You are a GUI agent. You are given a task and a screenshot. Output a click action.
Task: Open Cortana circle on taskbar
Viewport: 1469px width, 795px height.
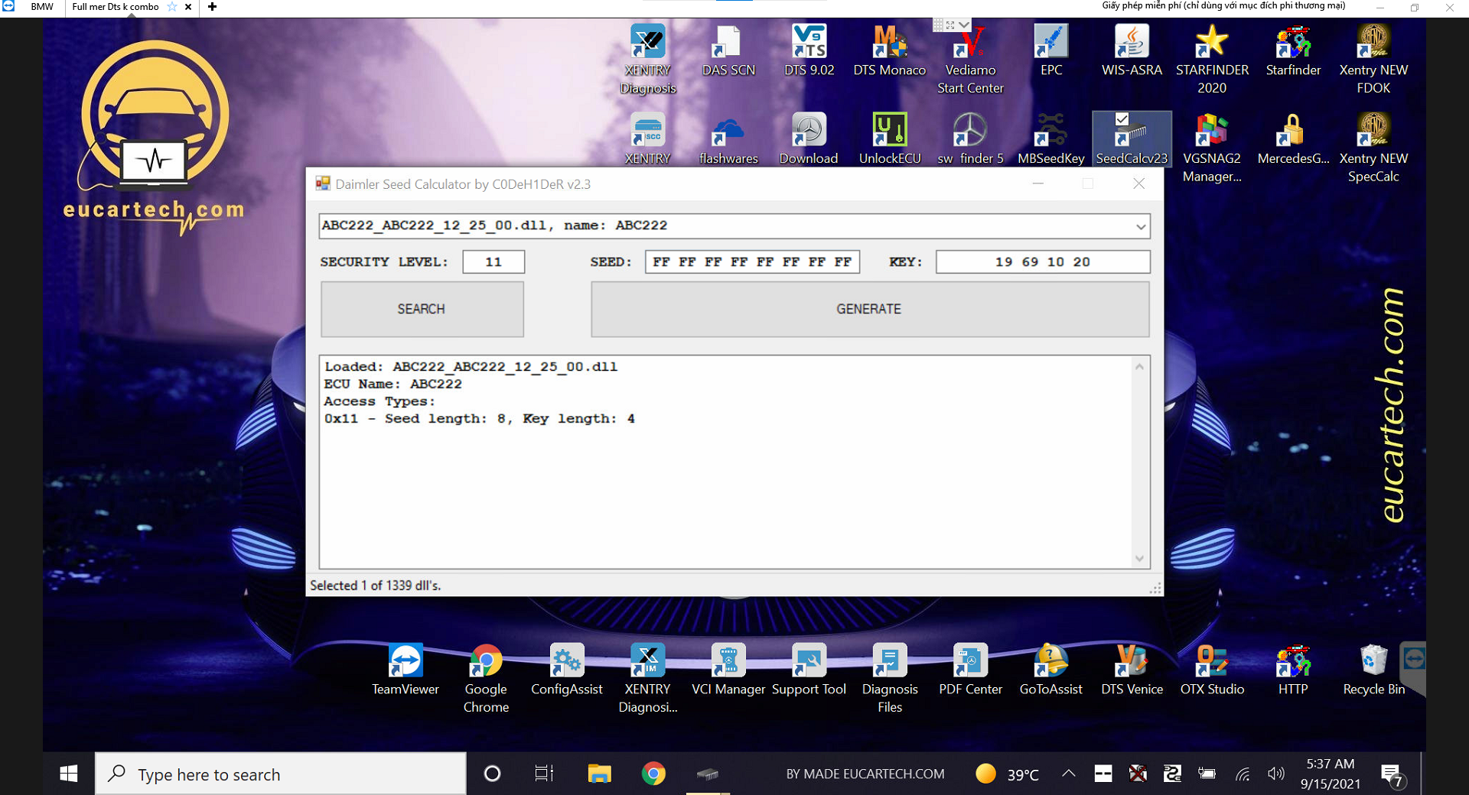tap(493, 774)
